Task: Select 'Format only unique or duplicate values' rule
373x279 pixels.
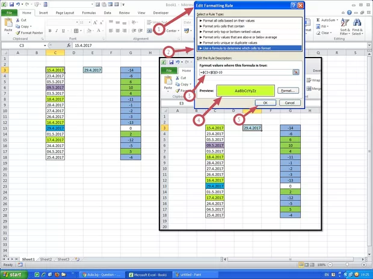Action: pyautogui.click(x=249, y=43)
